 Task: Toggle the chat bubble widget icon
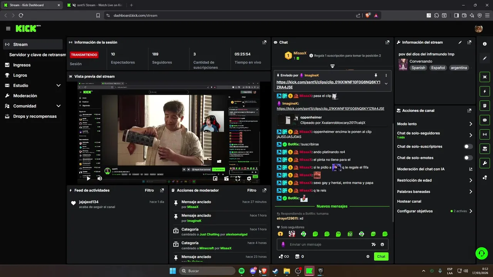tap(485, 120)
